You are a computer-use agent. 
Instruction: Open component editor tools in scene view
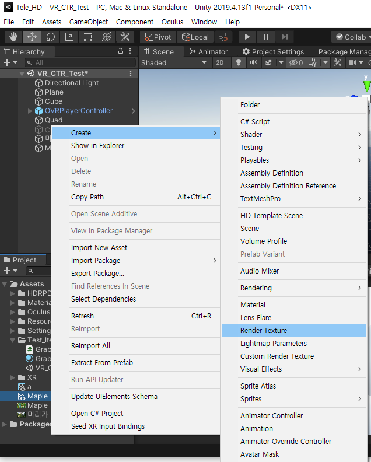337,62
